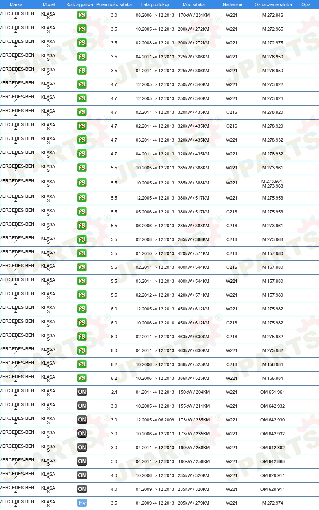Click PB fuel icon for M 272.946 row
This screenshot has height=510, width=319.
click(82, 16)
